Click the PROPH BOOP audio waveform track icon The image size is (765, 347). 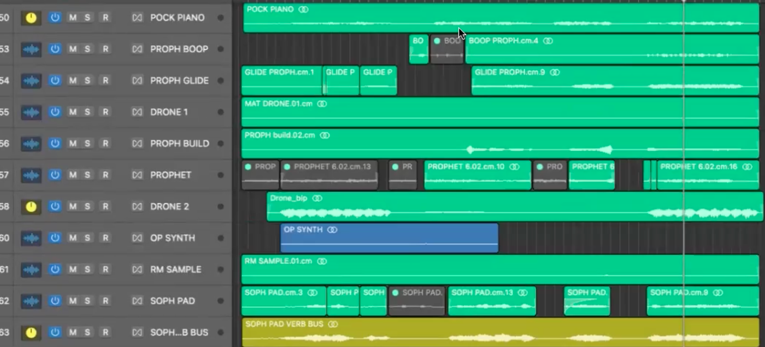point(31,49)
